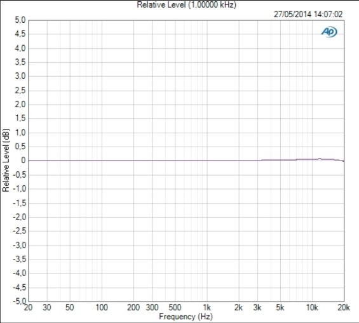This screenshot has width=359, height=323.
Task: Click the trace end point at 20 kHz
Action: pyautogui.click(x=343, y=161)
